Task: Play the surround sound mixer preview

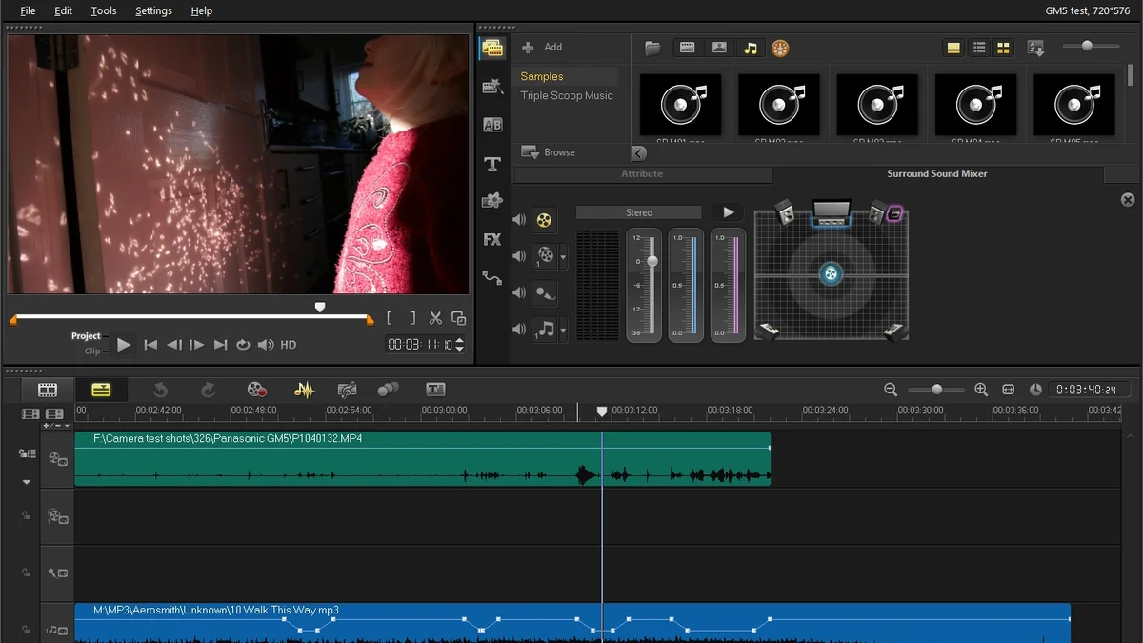Action: 729,212
